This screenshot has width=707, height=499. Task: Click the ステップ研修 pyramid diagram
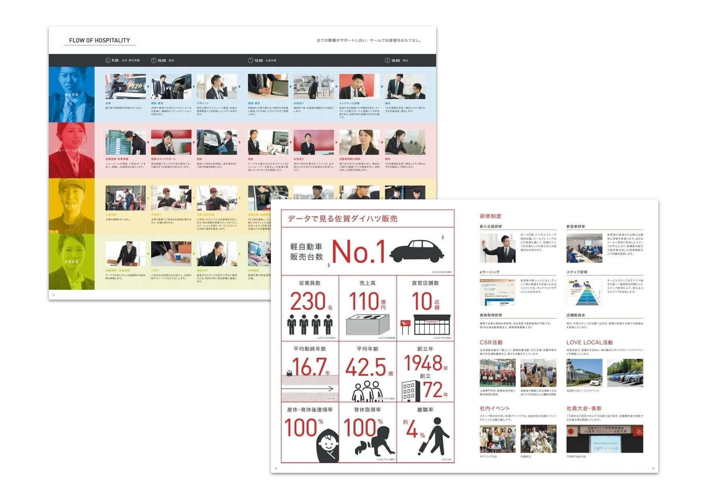pos(584,292)
